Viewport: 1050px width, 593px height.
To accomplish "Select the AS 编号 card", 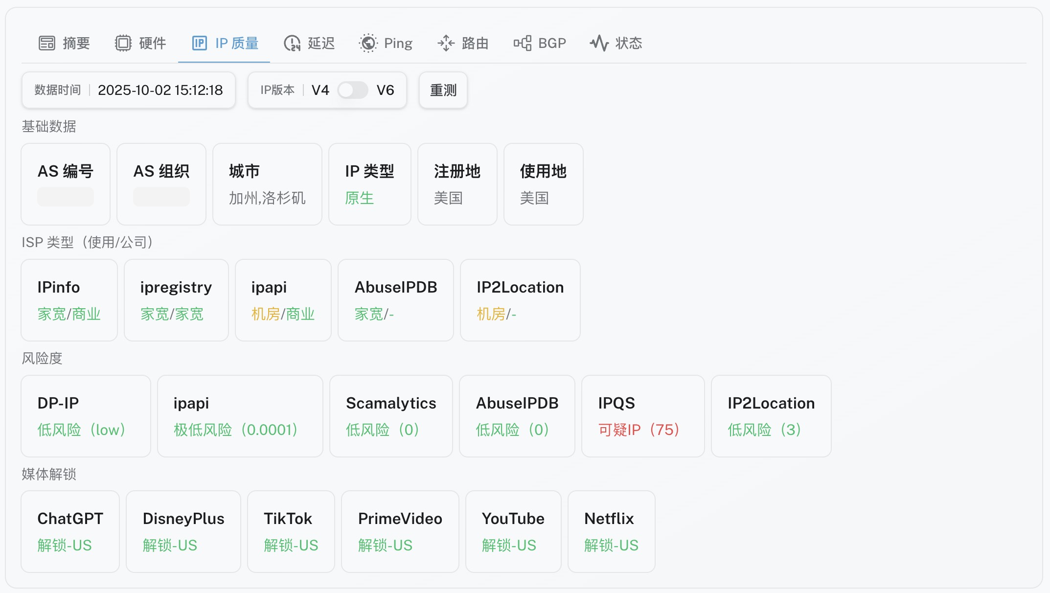I will (66, 184).
